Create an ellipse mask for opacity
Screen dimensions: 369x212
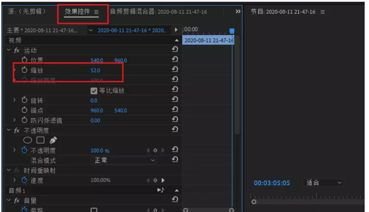27,140
